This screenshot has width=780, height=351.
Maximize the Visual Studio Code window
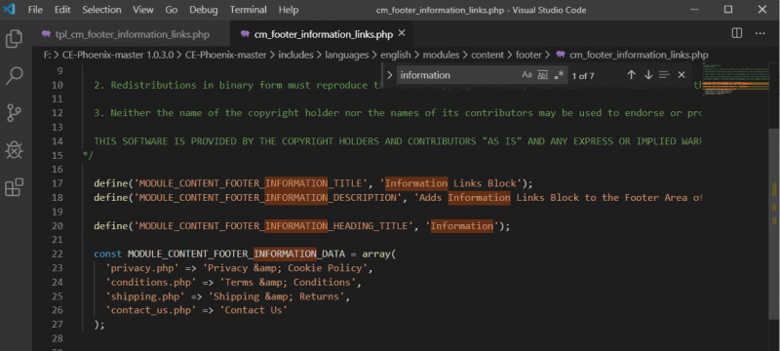point(728,9)
